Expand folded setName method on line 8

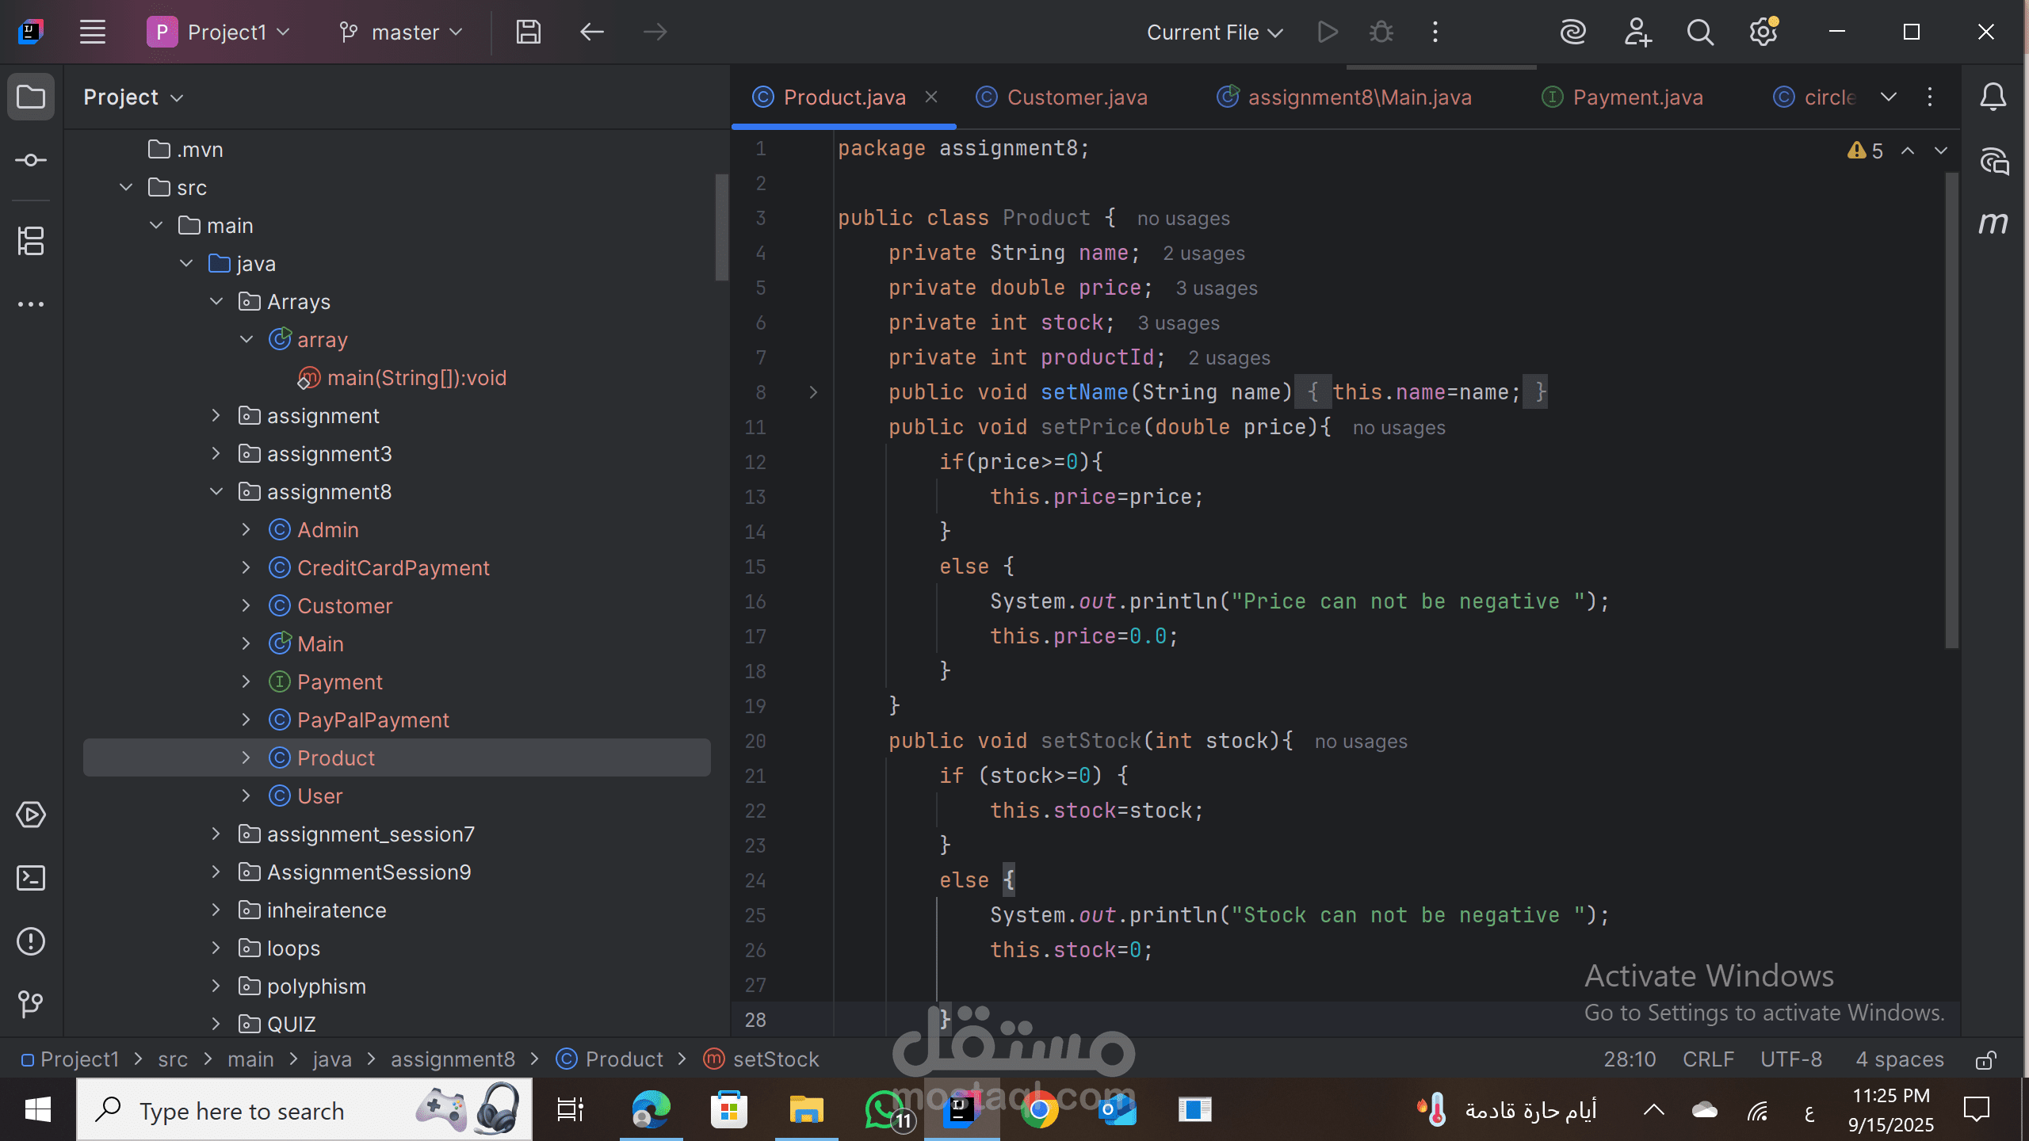(x=813, y=392)
